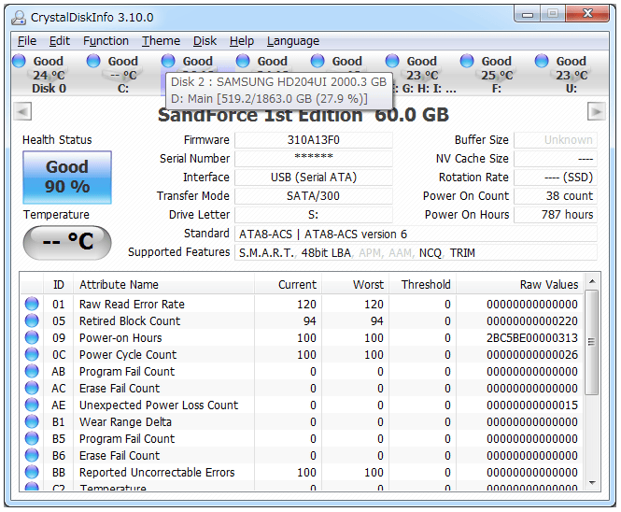Click the F: drive status orb
Image resolution: width=621 pixels, height=512 pixels.
[467, 61]
